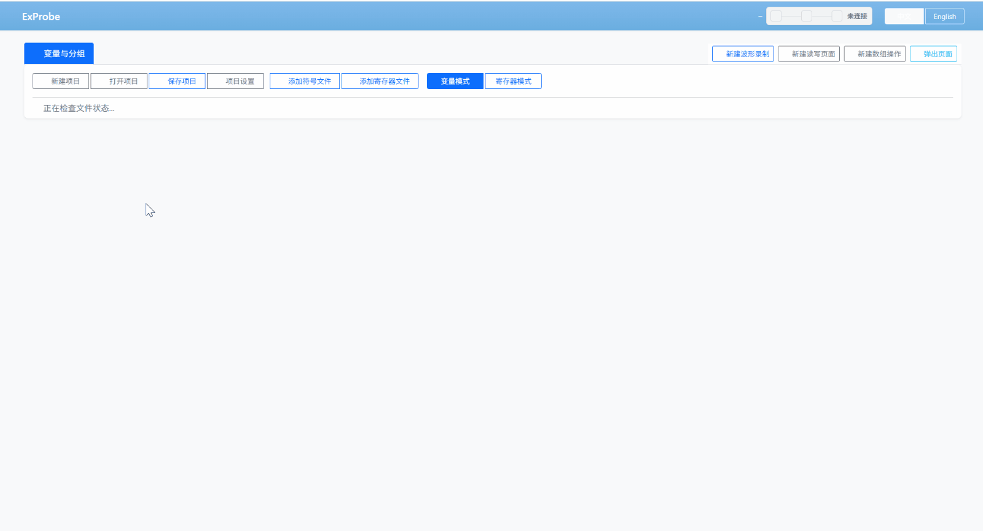This screenshot has width=983, height=531.
Task: Save the project with 保存项目
Action: pyautogui.click(x=177, y=81)
